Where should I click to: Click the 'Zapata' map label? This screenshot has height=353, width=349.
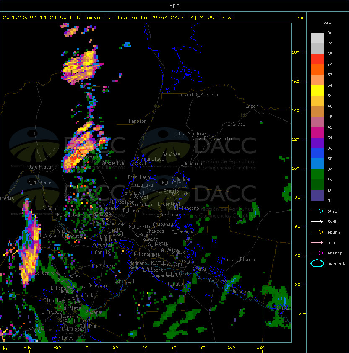(x=94, y=312)
